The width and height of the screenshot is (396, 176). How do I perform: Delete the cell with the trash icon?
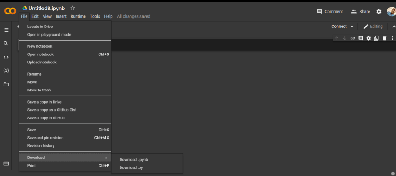385,38
